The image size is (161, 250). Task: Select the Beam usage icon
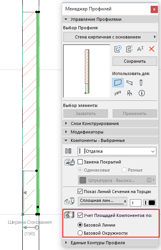pyautogui.click(x=129, y=83)
